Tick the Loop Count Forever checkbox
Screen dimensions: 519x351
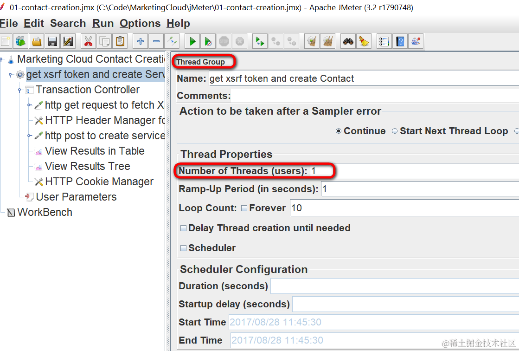click(x=244, y=208)
